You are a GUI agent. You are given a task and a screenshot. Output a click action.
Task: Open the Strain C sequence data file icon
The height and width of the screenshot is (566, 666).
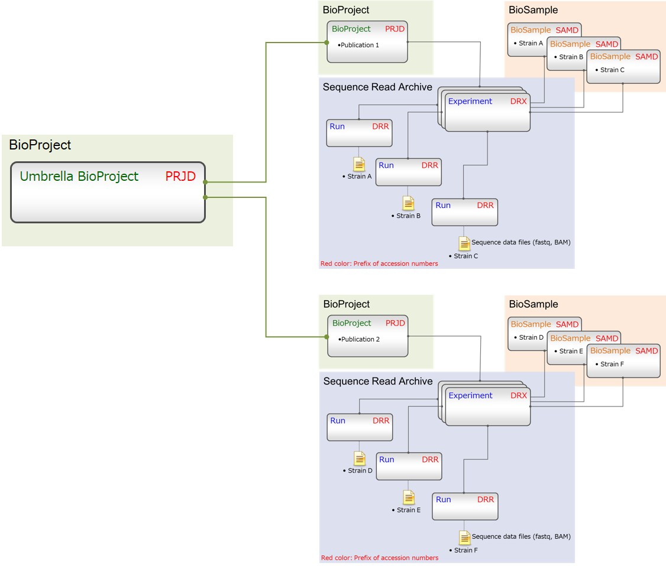(464, 243)
